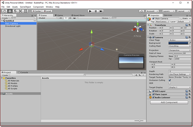Click the Play button
Image resolution: width=193 pixels, height=127 pixels.
(90, 11)
